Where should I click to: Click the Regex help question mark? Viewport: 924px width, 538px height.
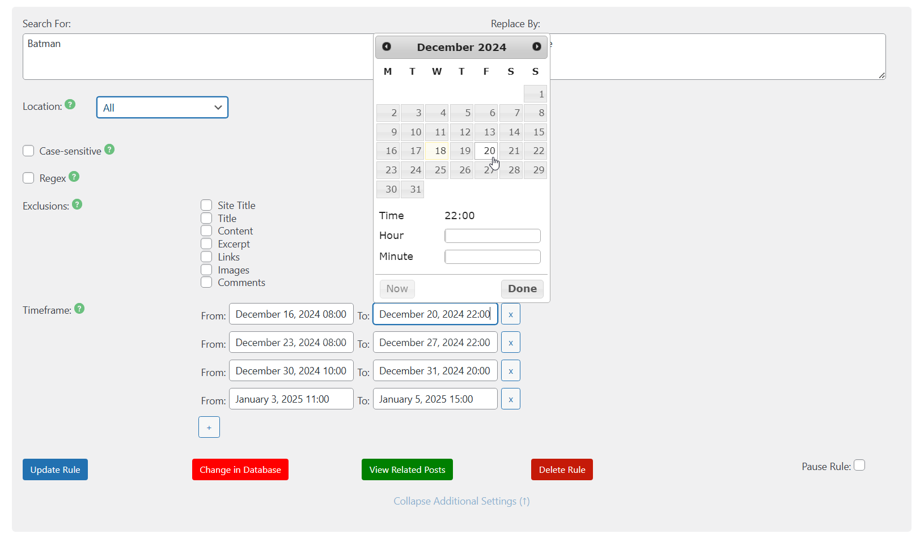74,177
